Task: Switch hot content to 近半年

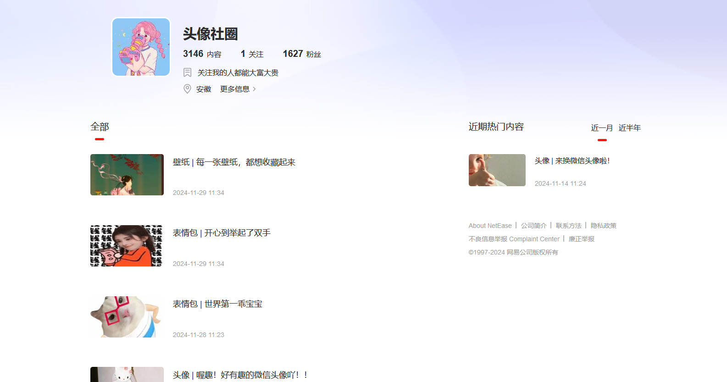Action: 629,128
